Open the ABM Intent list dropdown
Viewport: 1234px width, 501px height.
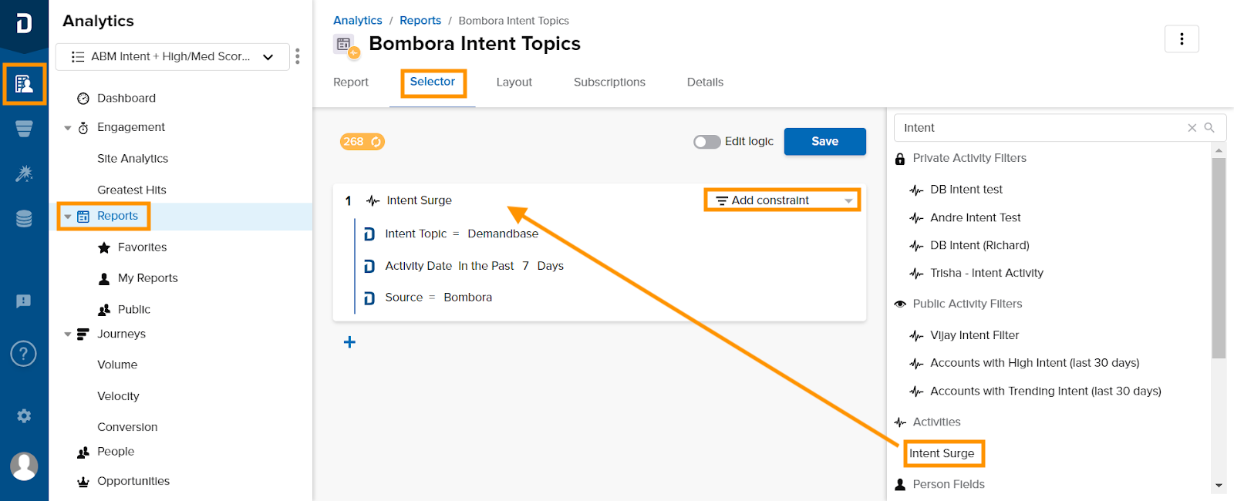(x=173, y=56)
